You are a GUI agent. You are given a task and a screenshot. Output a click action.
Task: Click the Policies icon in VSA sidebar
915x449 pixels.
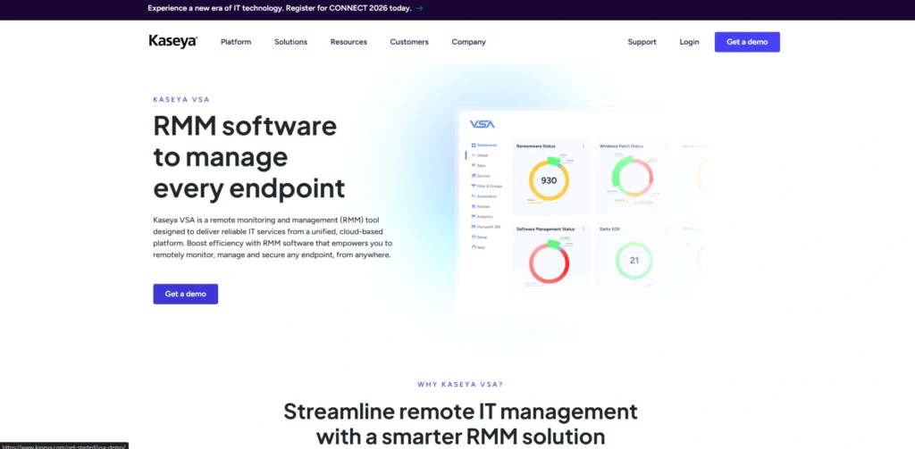coord(474,206)
